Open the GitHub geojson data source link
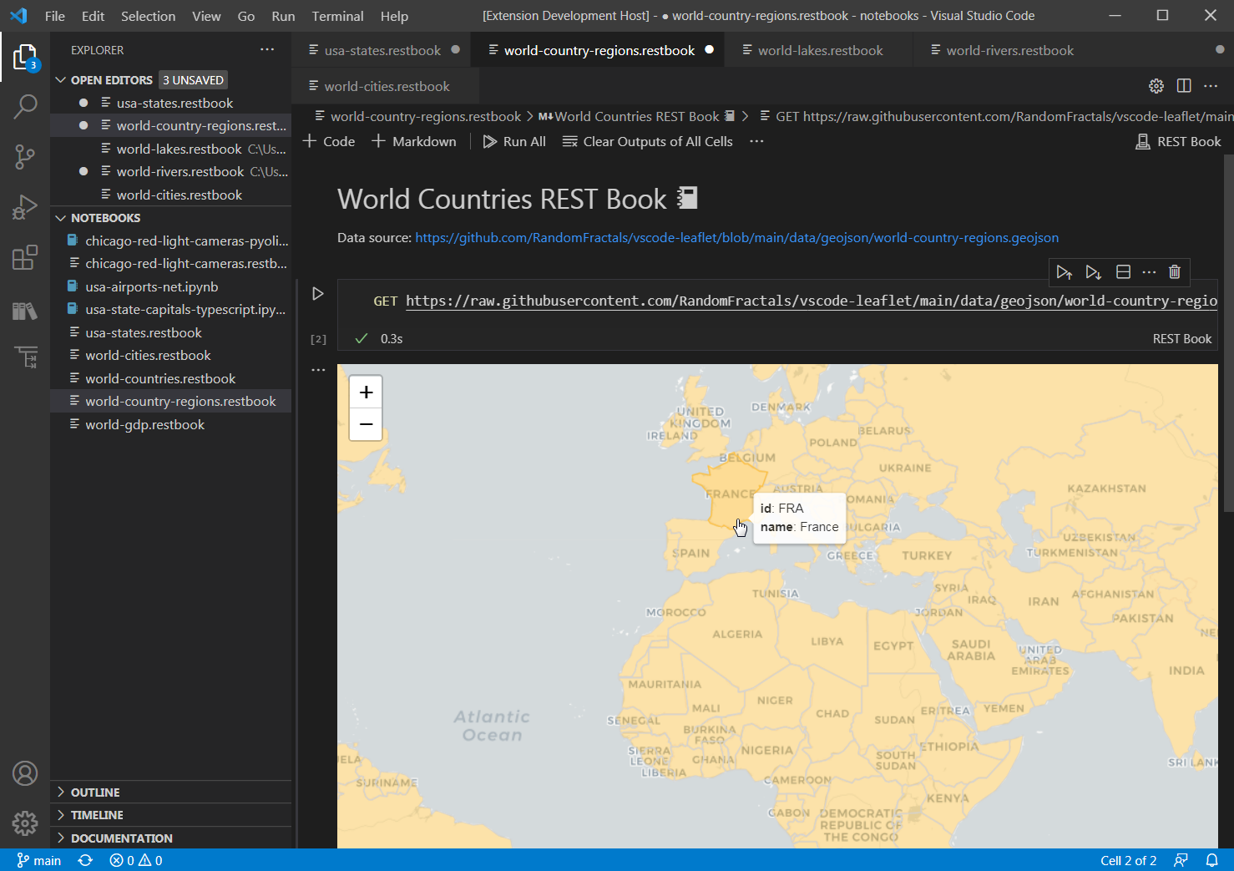Image resolution: width=1234 pixels, height=871 pixels. click(736, 238)
